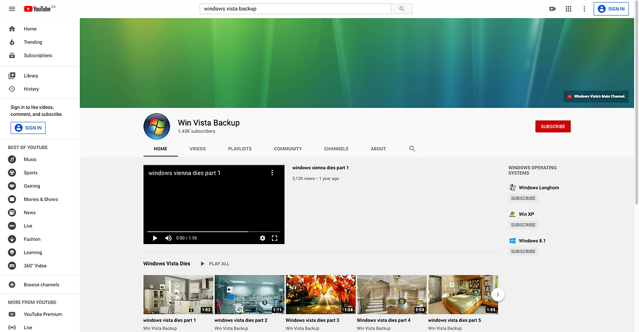Viewport: 639px width, 332px height.
Task: Click the featured video progress bar
Action: click(x=214, y=232)
